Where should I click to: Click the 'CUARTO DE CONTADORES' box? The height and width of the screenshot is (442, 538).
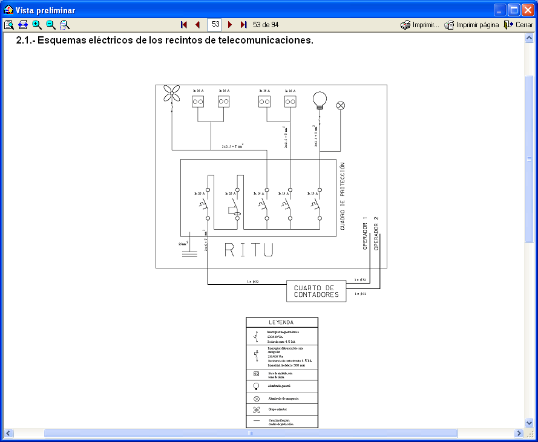317,291
